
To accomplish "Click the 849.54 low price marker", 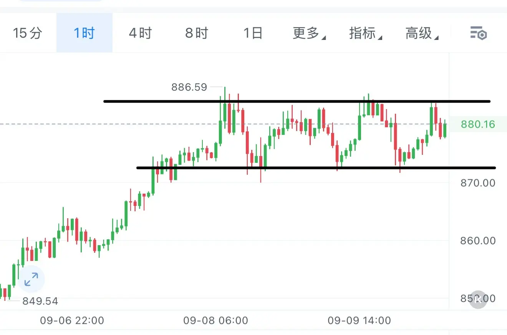I will [40, 301].
